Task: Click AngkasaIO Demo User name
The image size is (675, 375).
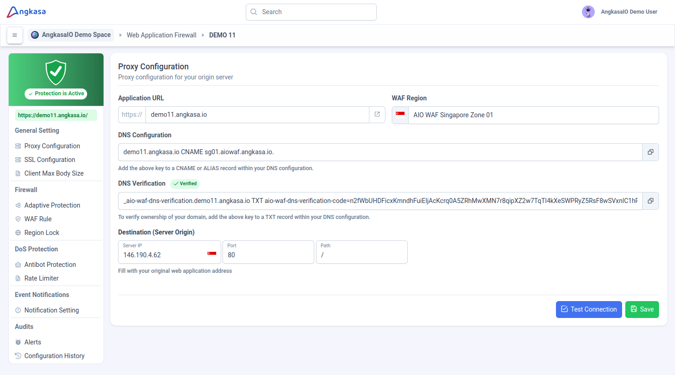Action: (629, 12)
